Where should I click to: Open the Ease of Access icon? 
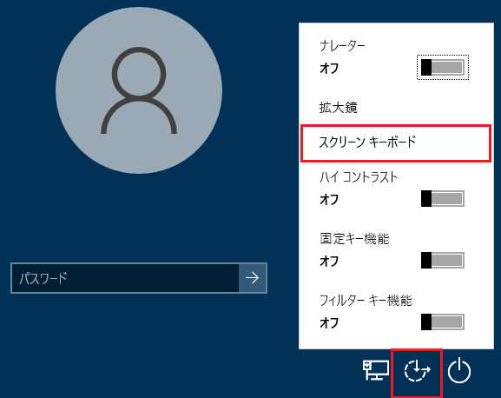(x=418, y=371)
